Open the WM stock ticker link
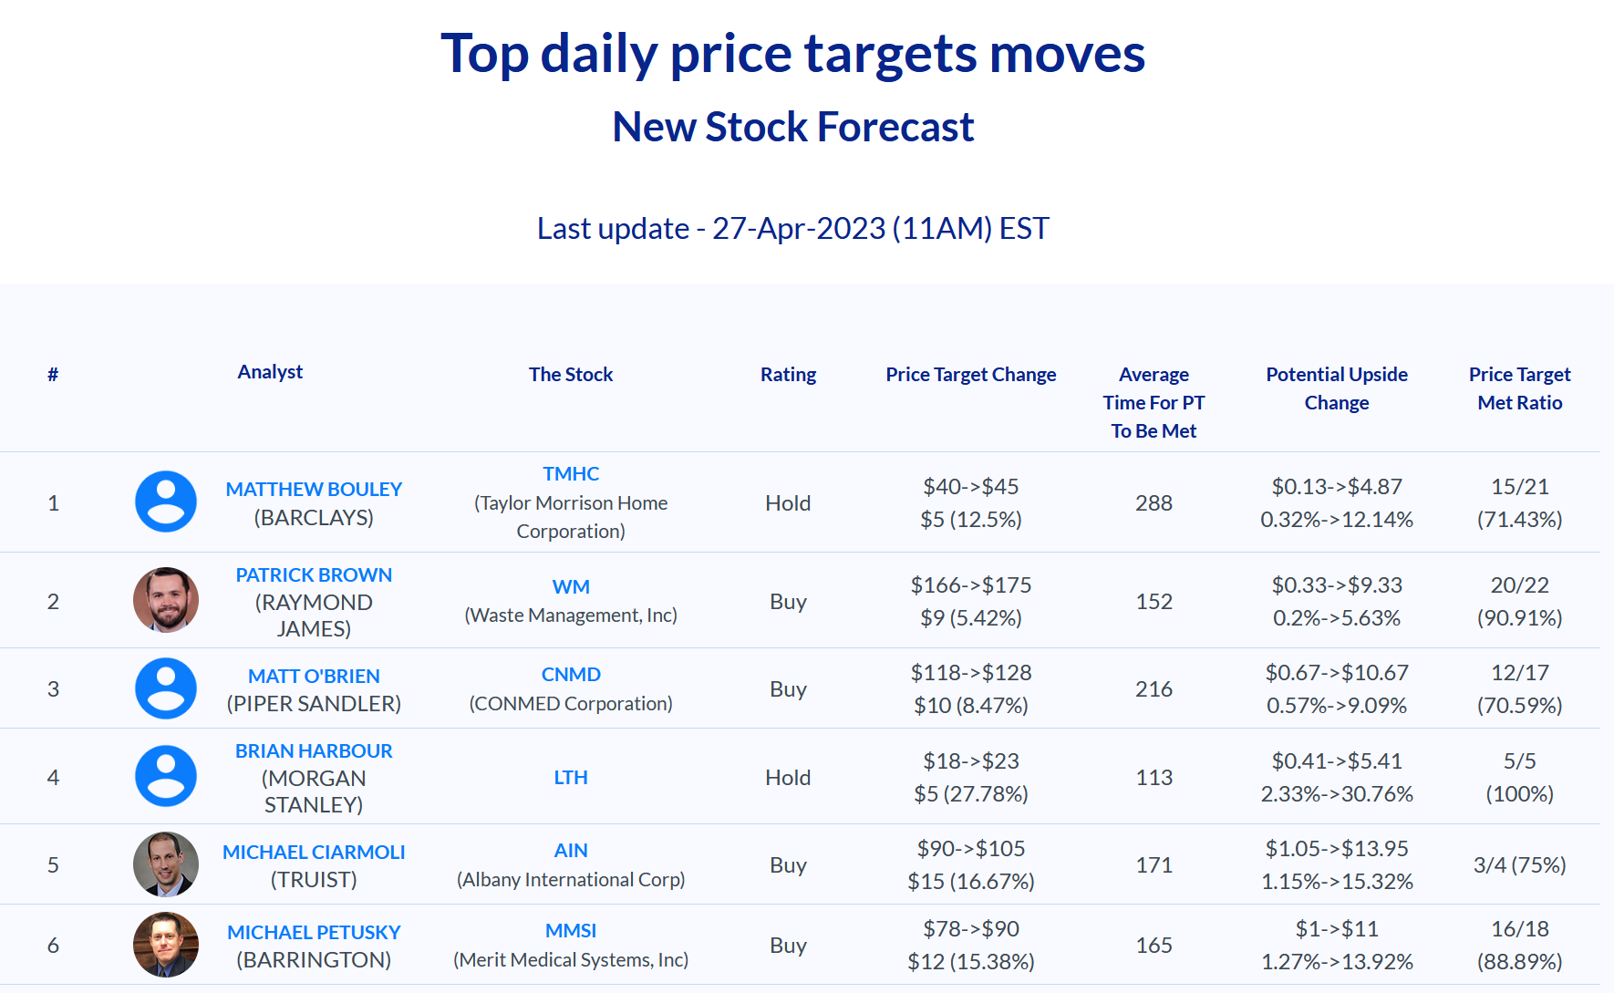1614x993 pixels. click(571, 586)
